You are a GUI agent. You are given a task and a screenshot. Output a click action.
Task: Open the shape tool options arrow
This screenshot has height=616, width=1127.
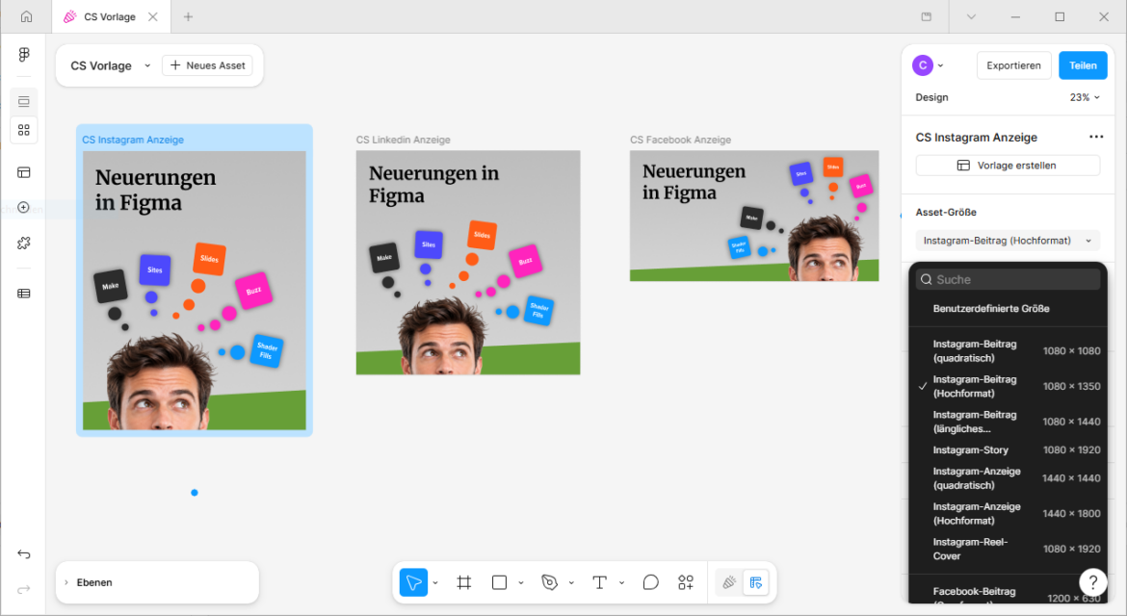click(521, 582)
